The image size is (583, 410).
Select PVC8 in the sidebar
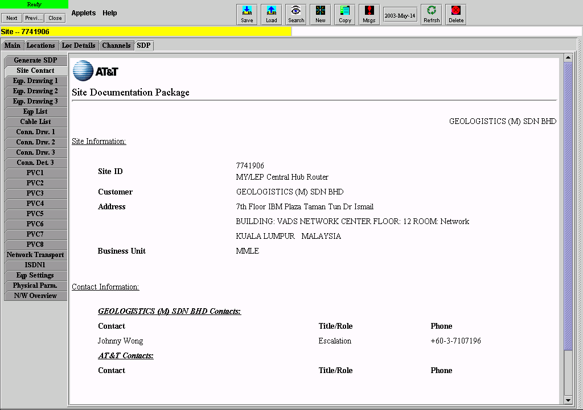pos(36,245)
